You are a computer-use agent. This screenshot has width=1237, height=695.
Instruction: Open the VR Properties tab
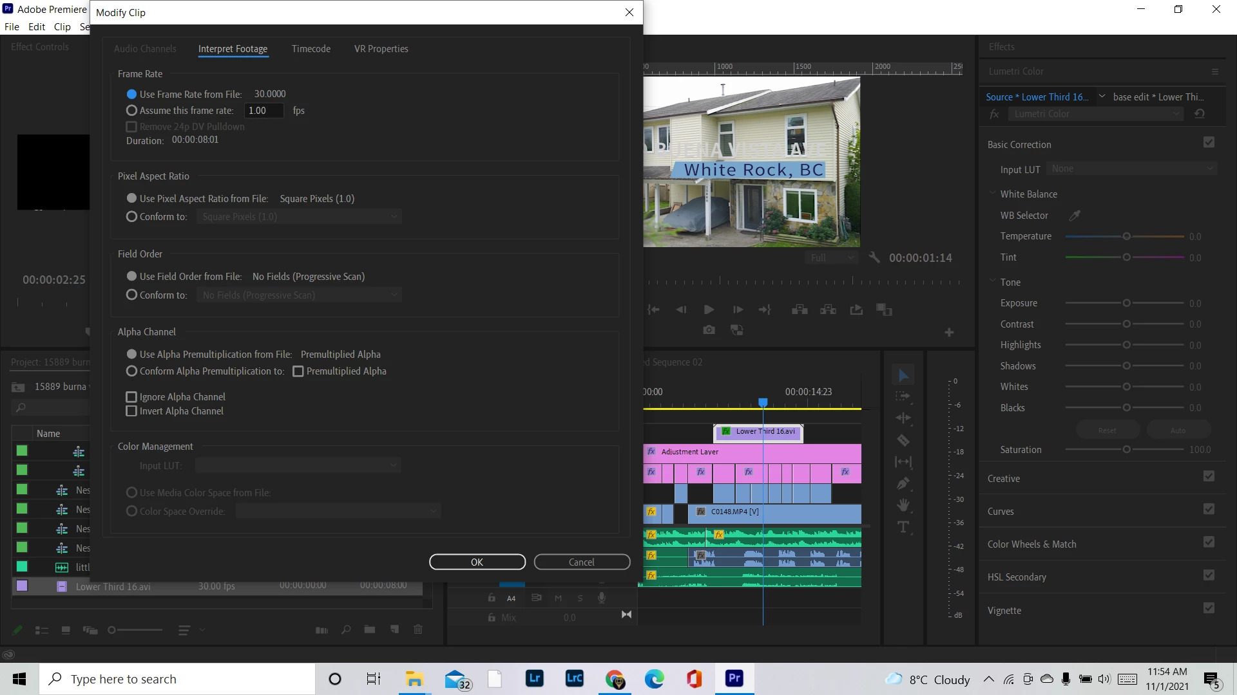click(381, 49)
